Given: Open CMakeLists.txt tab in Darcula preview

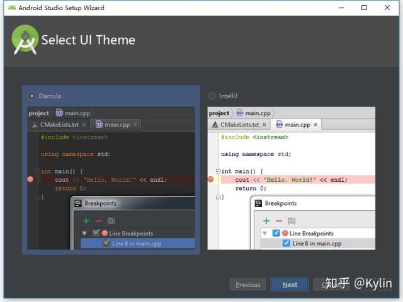Looking at the screenshot, I should (x=59, y=125).
